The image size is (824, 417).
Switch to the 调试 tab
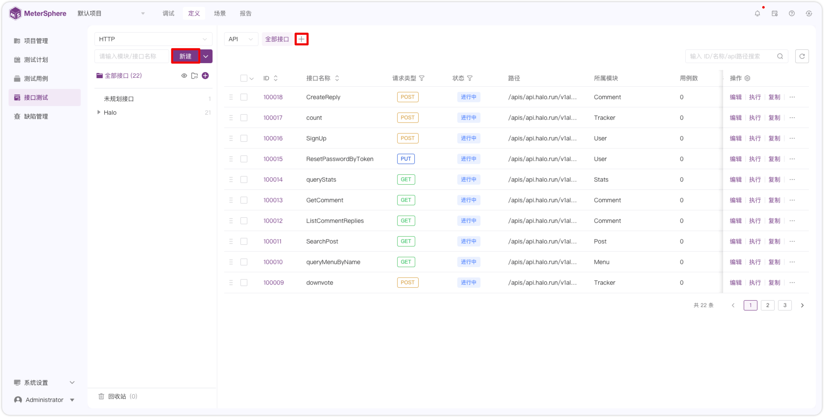(x=168, y=14)
